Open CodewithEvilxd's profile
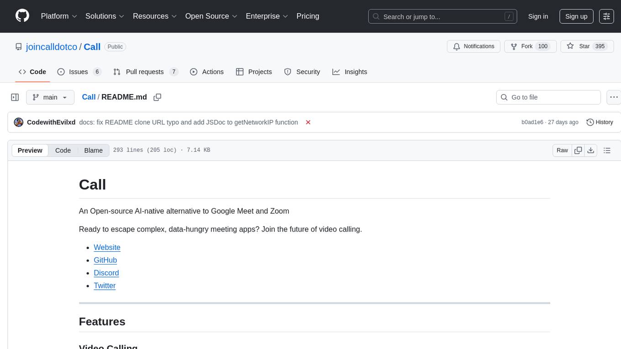The height and width of the screenshot is (349, 621). click(x=51, y=122)
